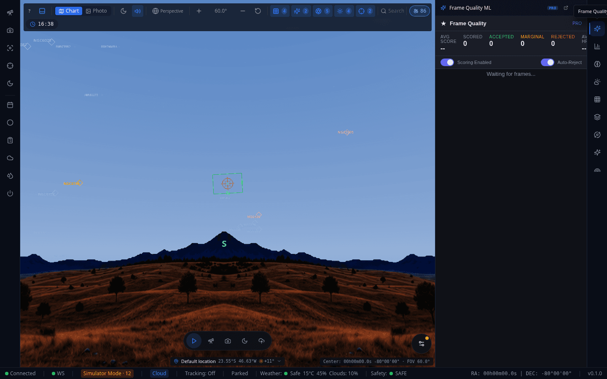Image resolution: width=607 pixels, height=379 pixels.
Task: Open the layers stack panel in right sidebar
Action: click(597, 117)
